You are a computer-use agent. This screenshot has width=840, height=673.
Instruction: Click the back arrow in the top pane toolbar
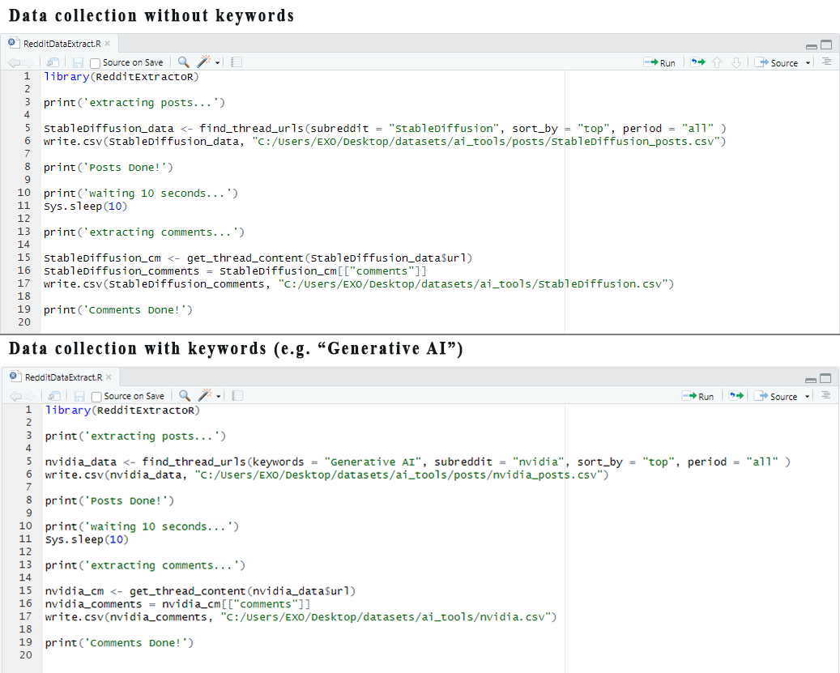pos(15,62)
